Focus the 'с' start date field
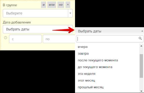The height and width of the screenshot is (93, 144). [25, 39]
